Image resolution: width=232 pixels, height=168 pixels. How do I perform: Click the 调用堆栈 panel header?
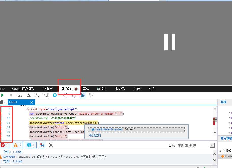pyautogui.click(x=226, y=138)
